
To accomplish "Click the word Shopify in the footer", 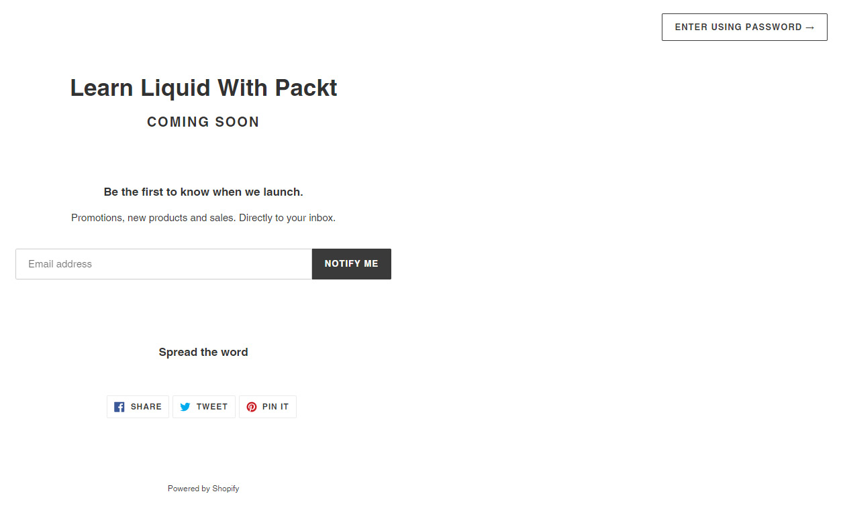I will [226, 489].
